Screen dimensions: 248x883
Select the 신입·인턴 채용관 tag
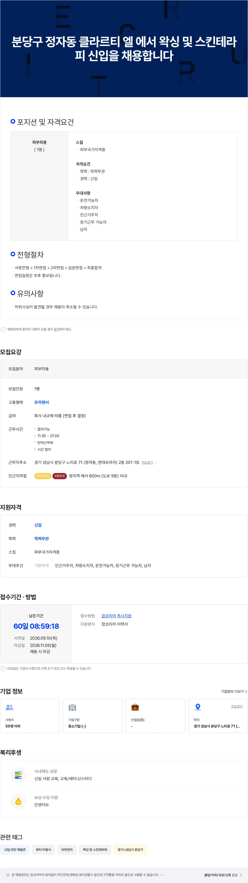tap(15, 849)
